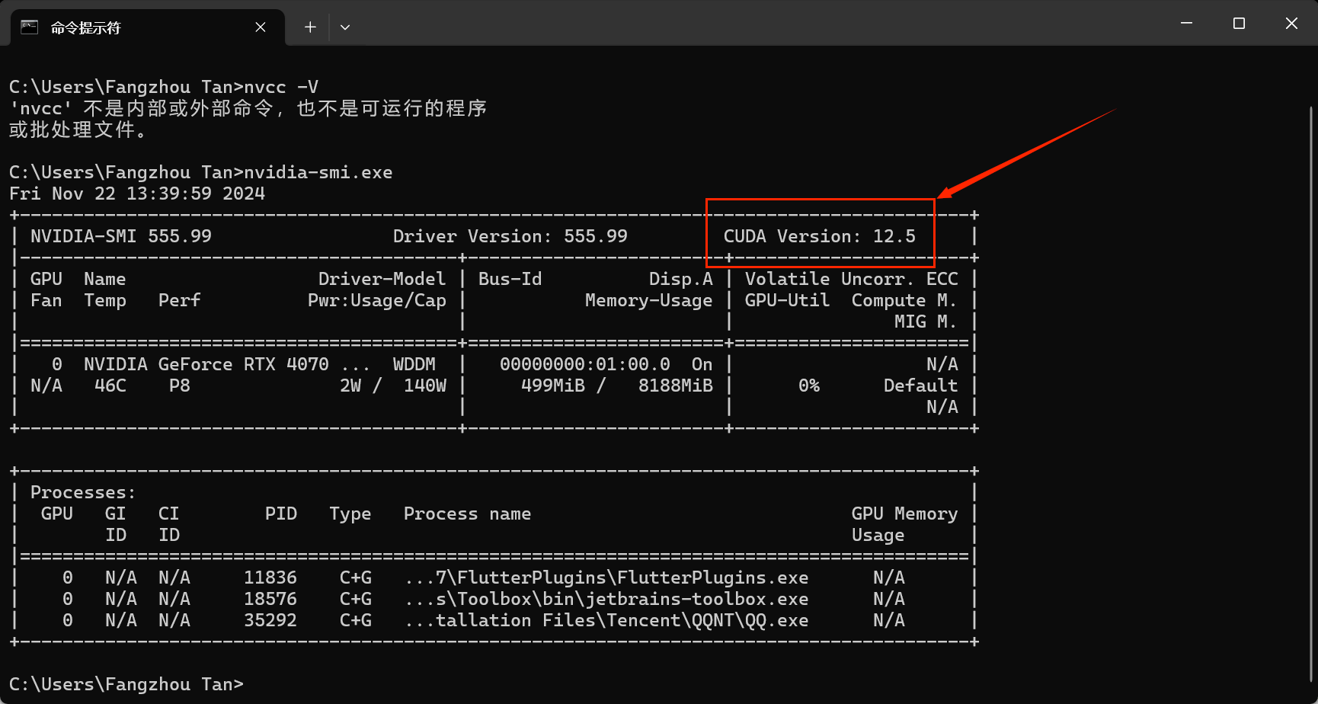Open a new terminal tab

pyautogui.click(x=310, y=27)
